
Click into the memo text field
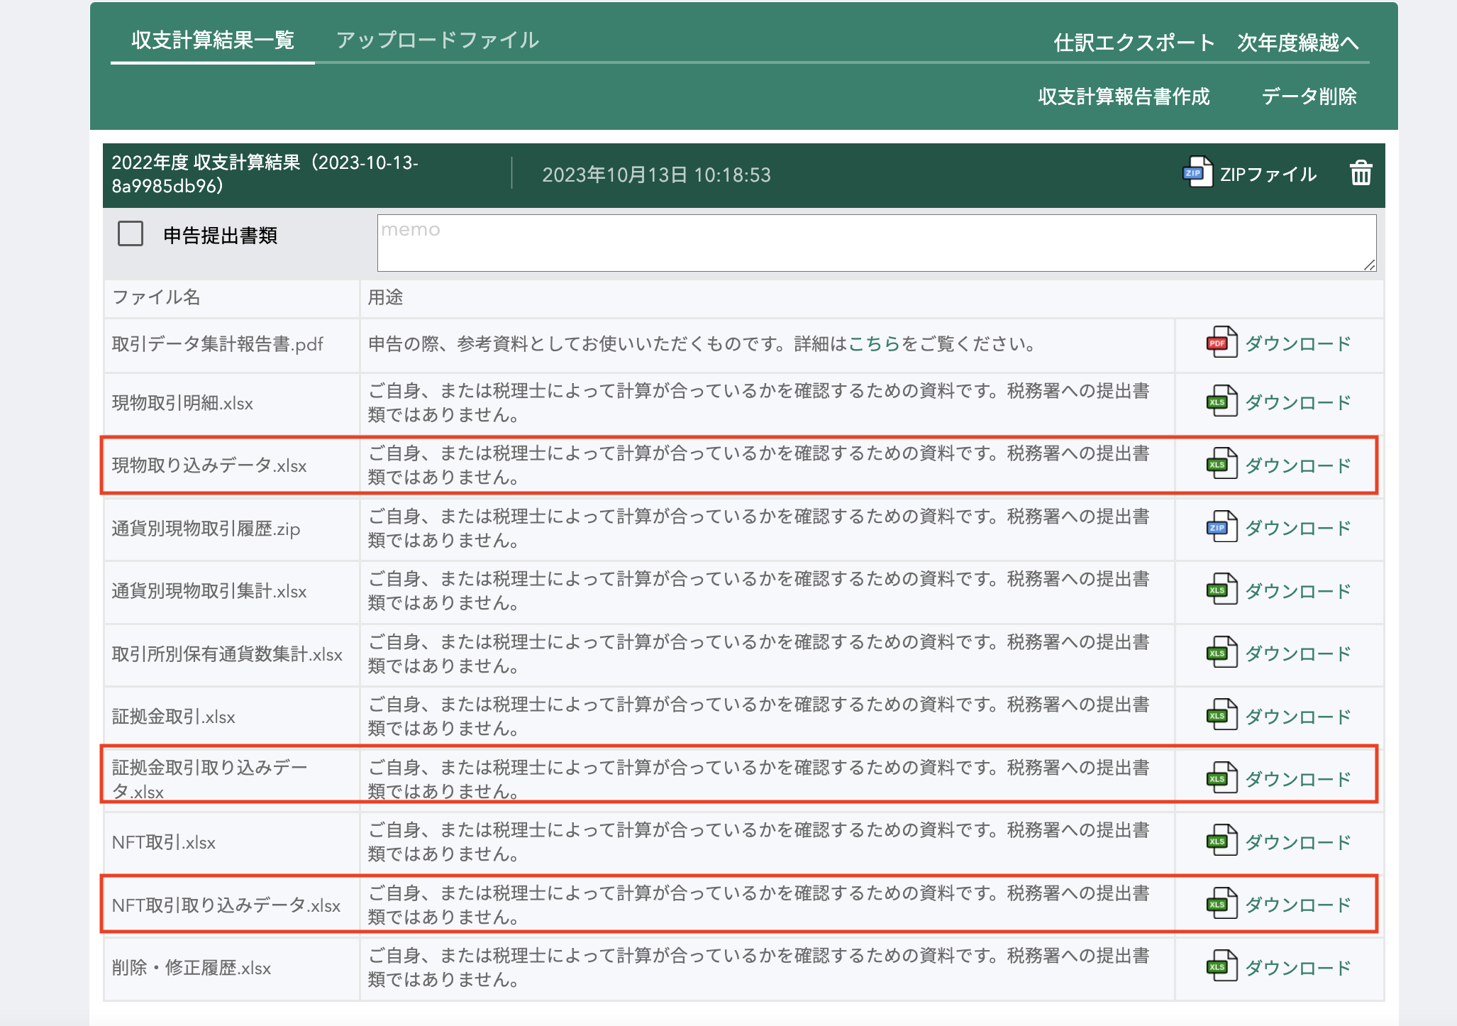(x=877, y=243)
